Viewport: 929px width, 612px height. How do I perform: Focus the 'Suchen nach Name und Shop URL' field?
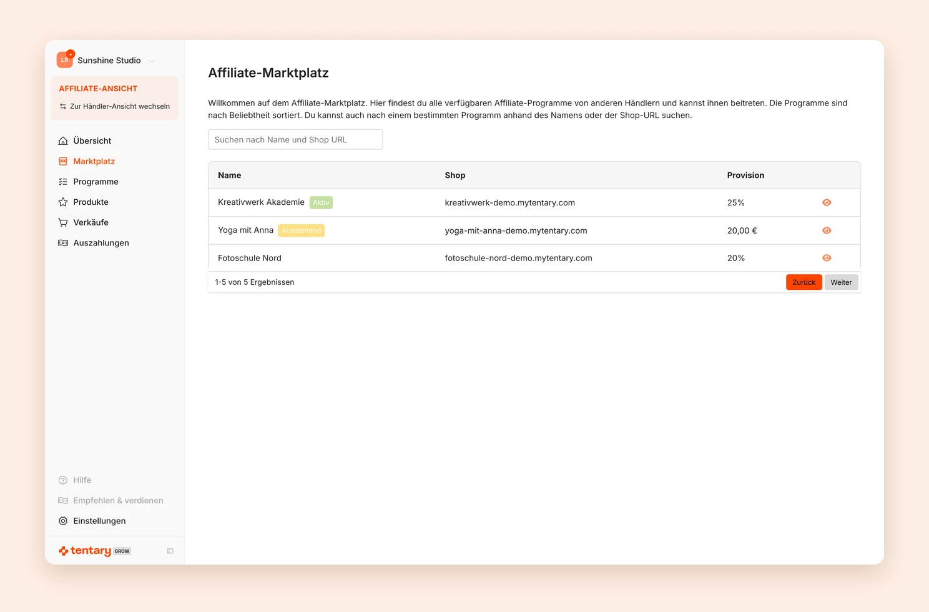295,139
